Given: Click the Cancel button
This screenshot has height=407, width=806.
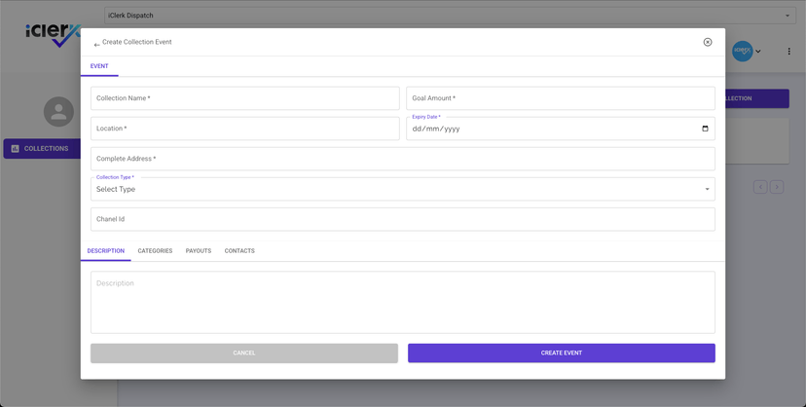Looking at the screenshot, I should [x=244, y=352].
